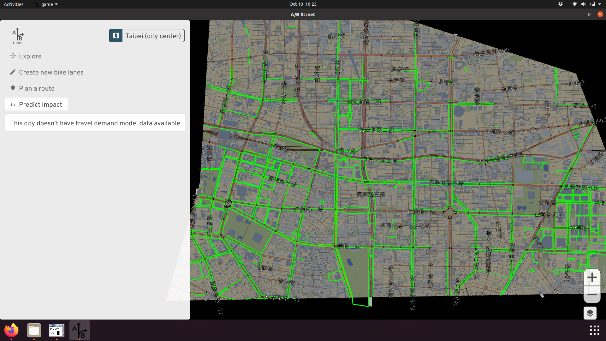Click the map icon beside Taipei
Viewport: 606px width, 341px height.
click(116, 36)
